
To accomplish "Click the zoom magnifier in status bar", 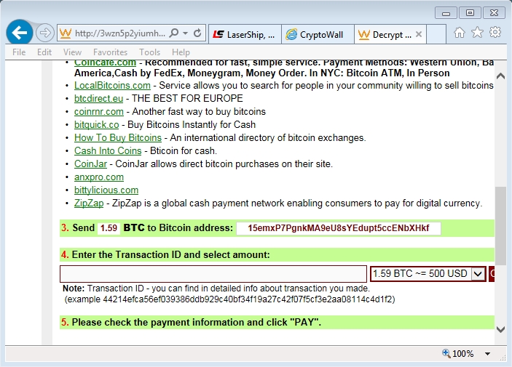I will (x=446, y=354).
